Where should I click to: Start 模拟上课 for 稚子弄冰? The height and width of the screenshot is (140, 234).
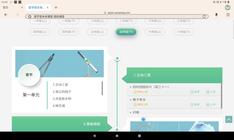(141, 105)
